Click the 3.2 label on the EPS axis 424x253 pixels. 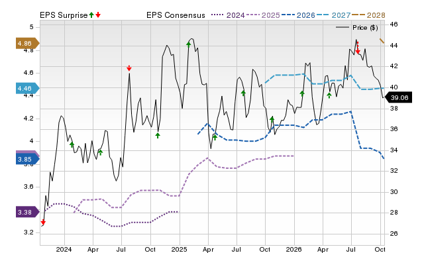click(28, 232)
